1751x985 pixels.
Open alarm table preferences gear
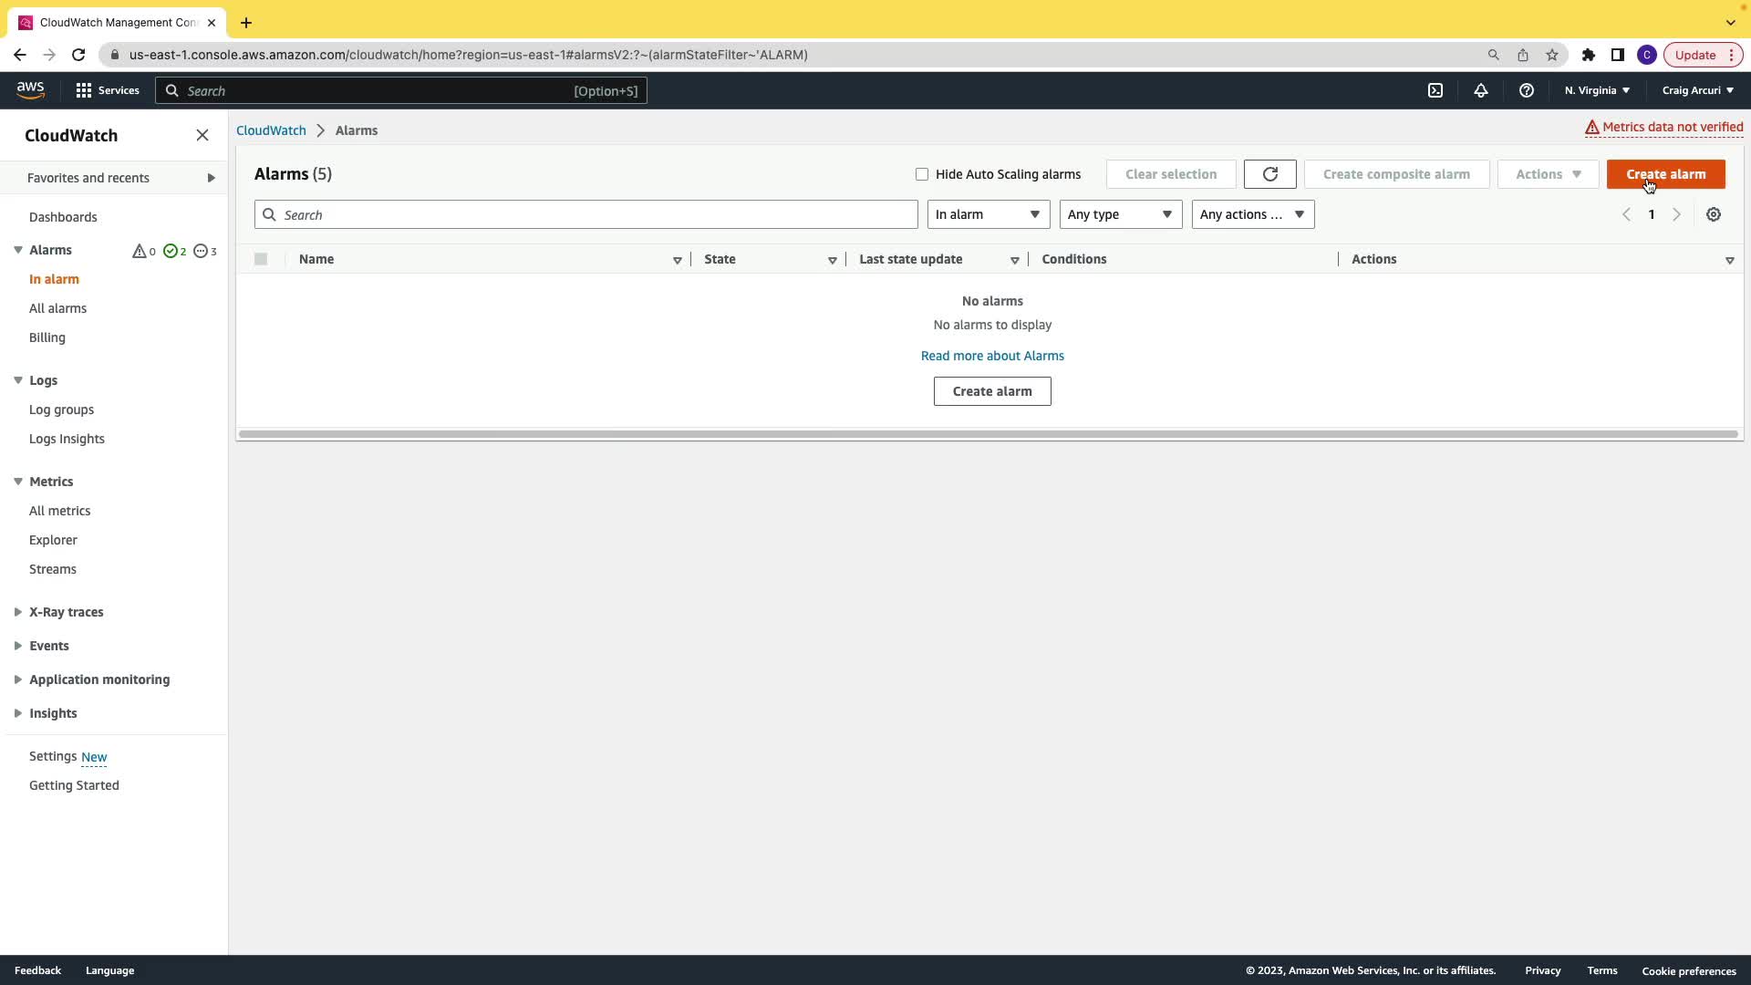click(1714, 214)
